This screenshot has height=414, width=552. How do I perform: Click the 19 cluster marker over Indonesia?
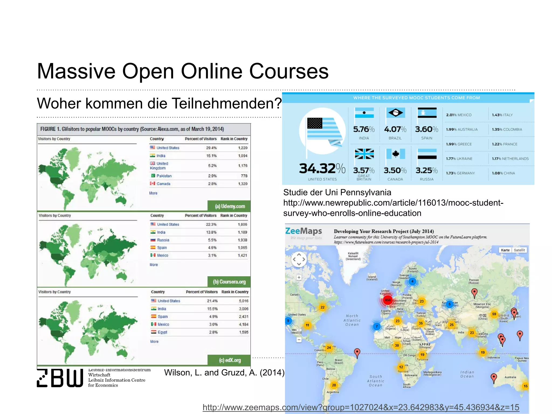(483, 353)
